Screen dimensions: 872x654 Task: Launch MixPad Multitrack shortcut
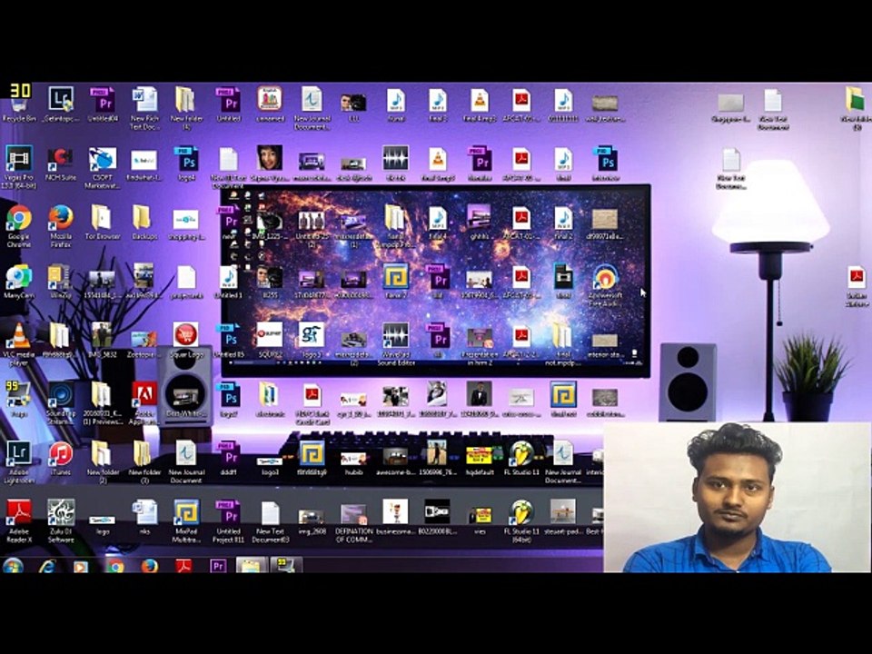point(186,520)
